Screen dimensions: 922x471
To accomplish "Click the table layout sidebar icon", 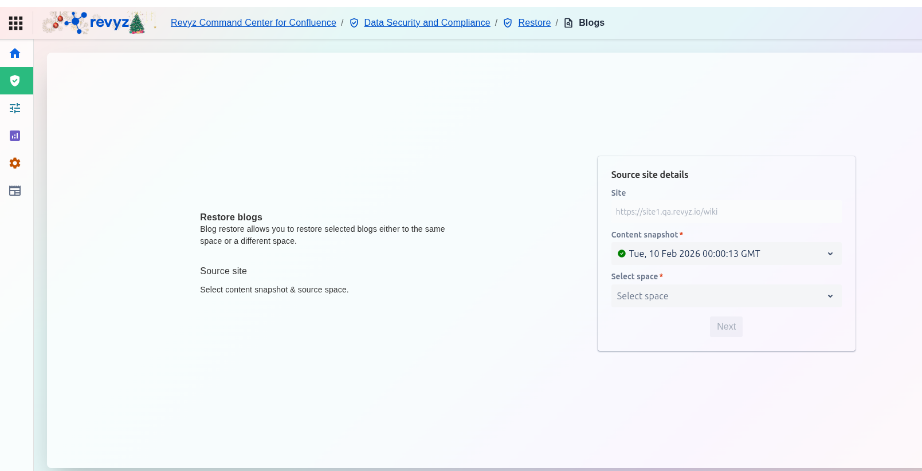I will coord(15,191).
